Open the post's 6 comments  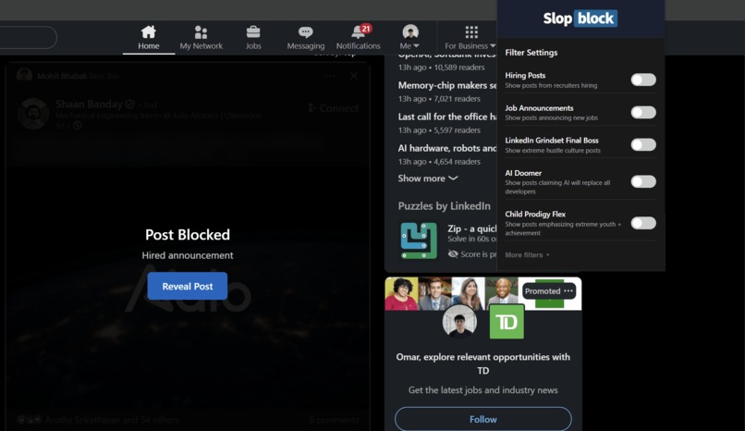(334, 420)
